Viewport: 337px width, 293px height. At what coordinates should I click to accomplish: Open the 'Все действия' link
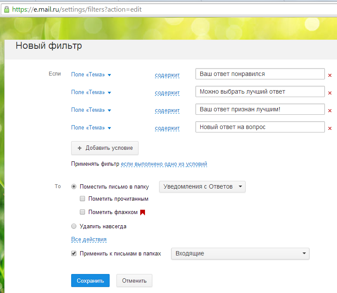tap(89, 239)
